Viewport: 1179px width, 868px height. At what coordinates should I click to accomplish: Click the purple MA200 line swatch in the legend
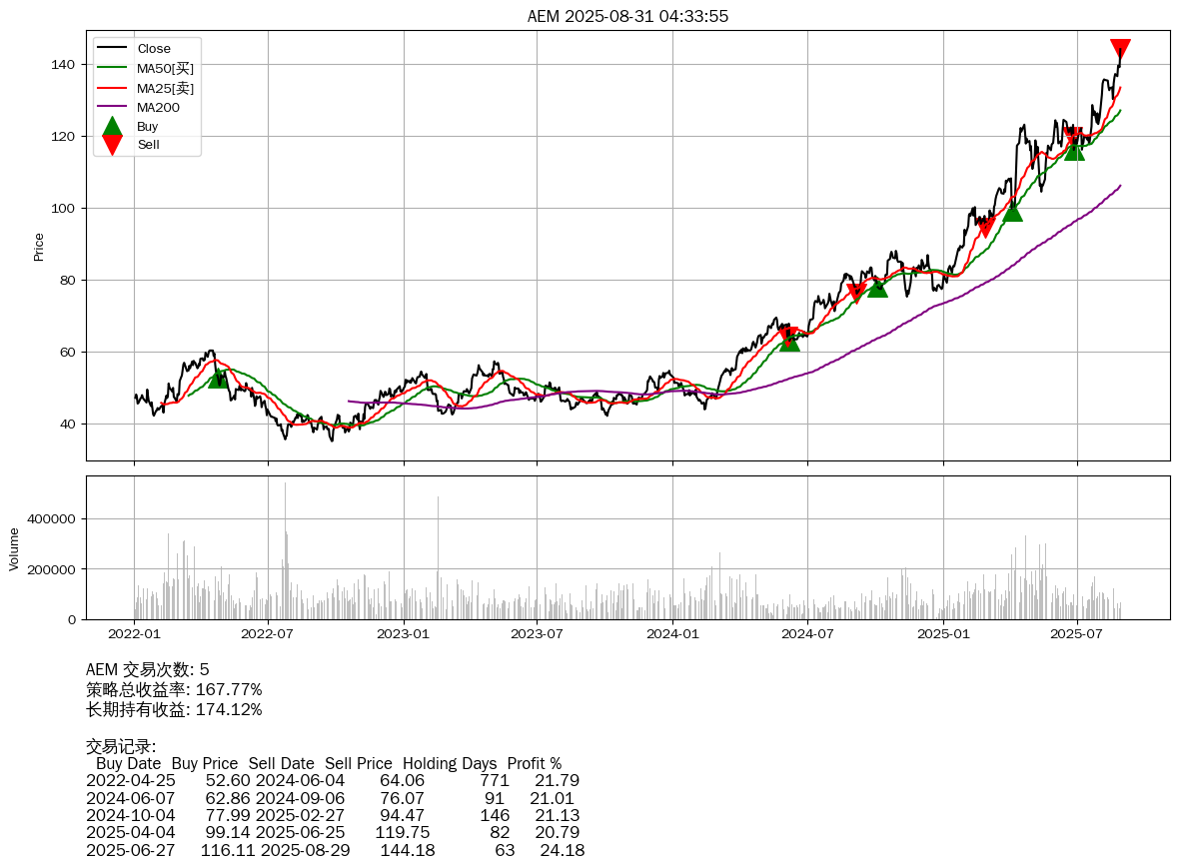112,107
